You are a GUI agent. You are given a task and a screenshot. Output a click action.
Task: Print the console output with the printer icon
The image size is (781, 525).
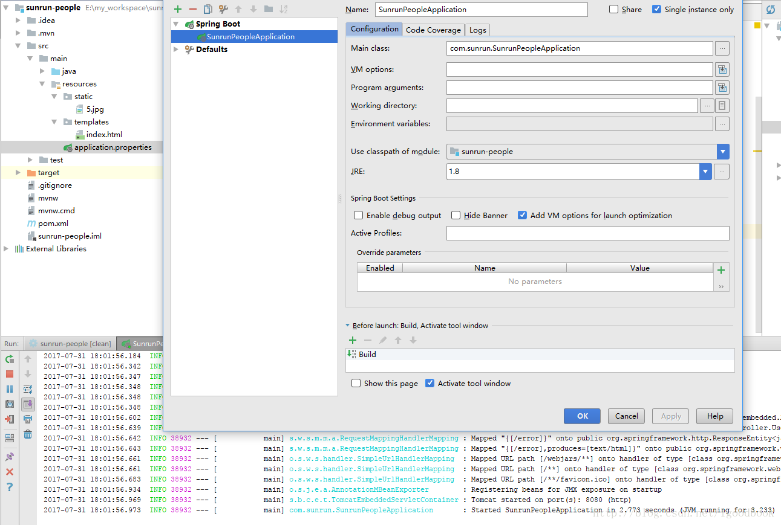(x=28, y=419)
